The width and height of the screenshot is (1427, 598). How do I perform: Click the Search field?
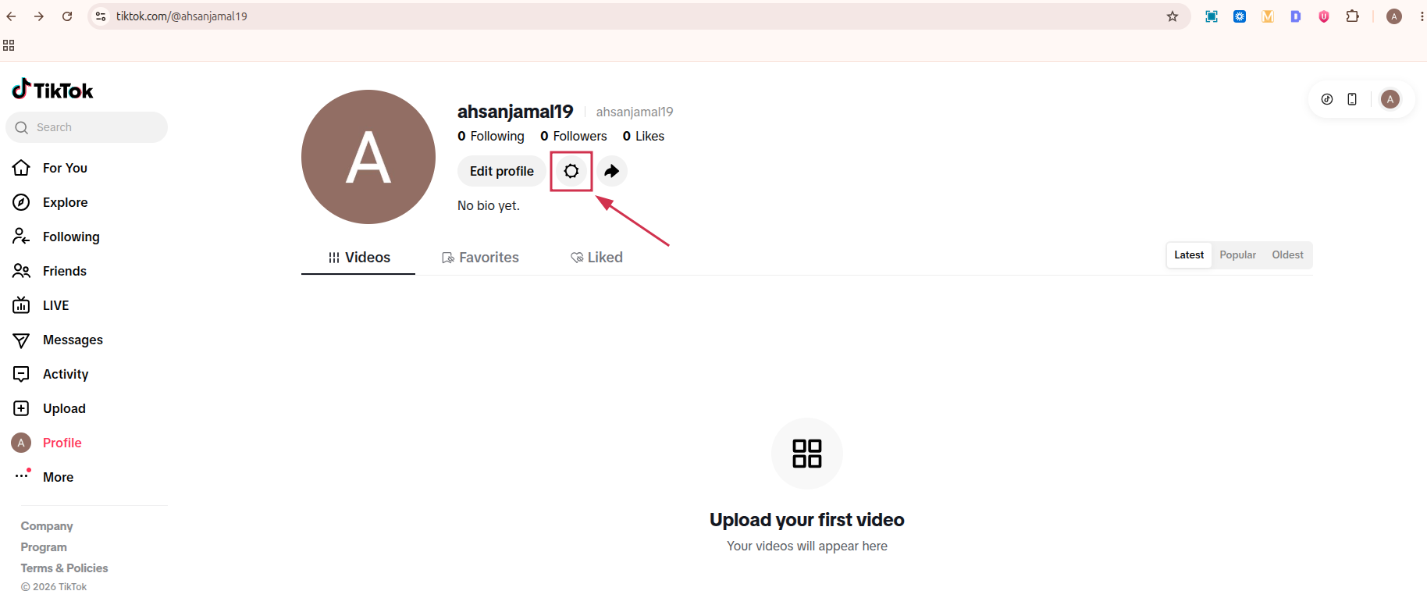click(x=87, y=127)
